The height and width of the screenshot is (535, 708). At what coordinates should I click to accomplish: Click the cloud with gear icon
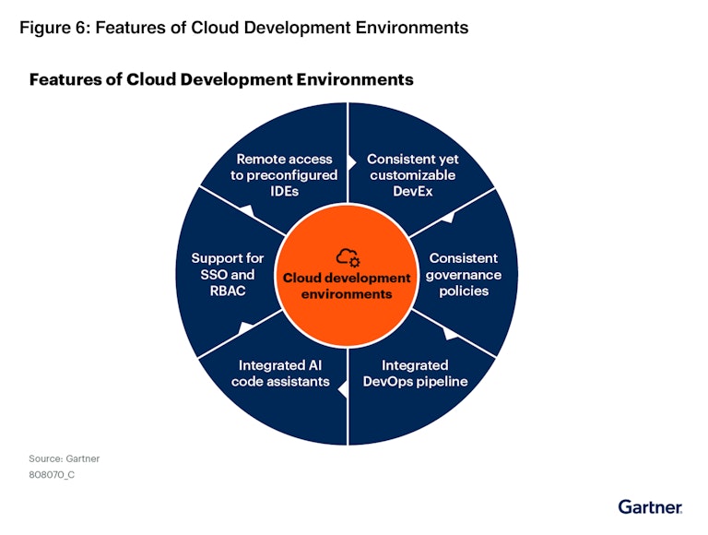(x=348, y=258)
